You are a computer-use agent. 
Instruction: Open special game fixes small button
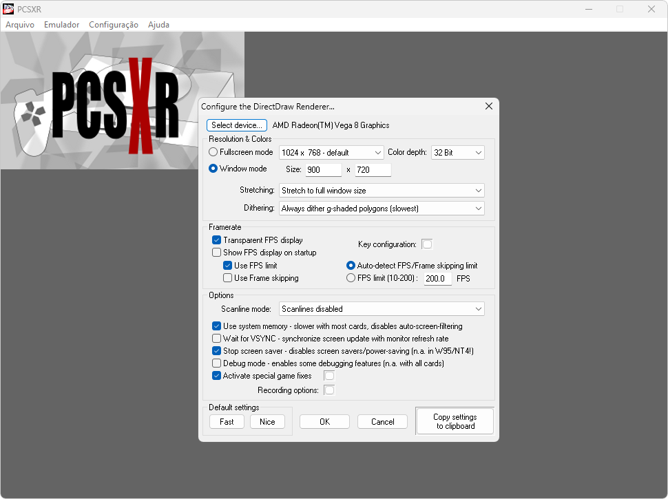pyautogui.click(x=329, y=376)
